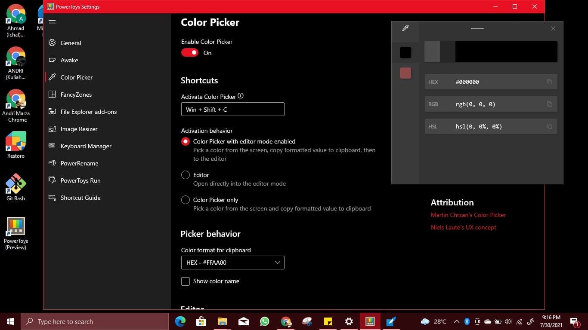Click the eyedropper icon in color editor
588x330 pixels.
click(405, 28)
